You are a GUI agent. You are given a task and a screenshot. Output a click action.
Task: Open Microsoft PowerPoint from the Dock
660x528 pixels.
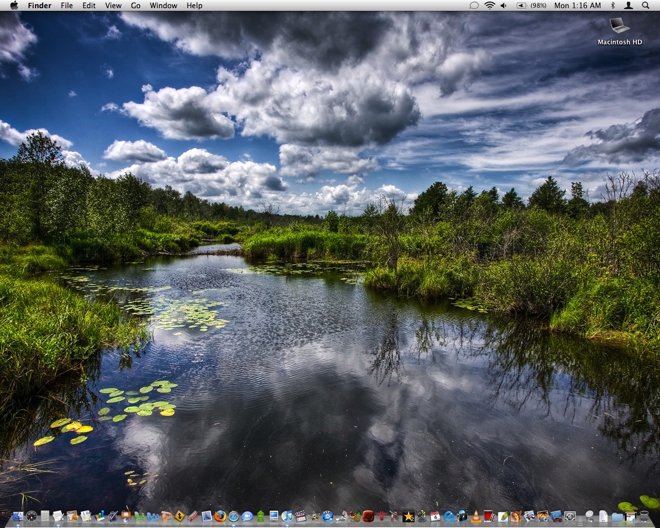click(x=167, y=516)
